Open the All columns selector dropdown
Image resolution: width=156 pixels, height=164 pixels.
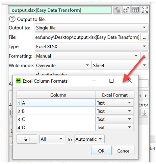click(52, 139)
